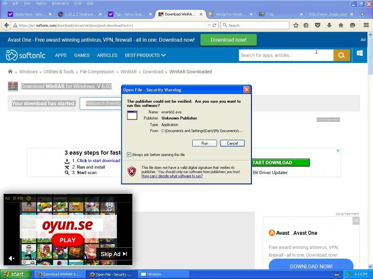Go back using the browser back arrow
The image size is (373, 279).
click(x=7, y=25)
